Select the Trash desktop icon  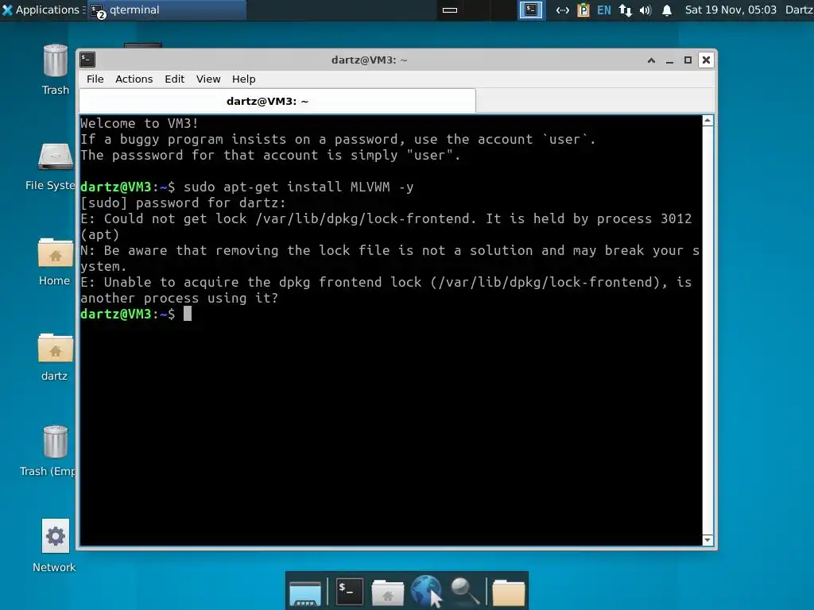tap(55, 70)
